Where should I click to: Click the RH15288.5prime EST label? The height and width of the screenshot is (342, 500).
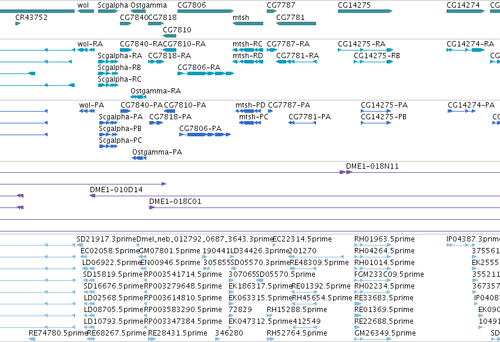pyautogui.click(x=297, y=310)
